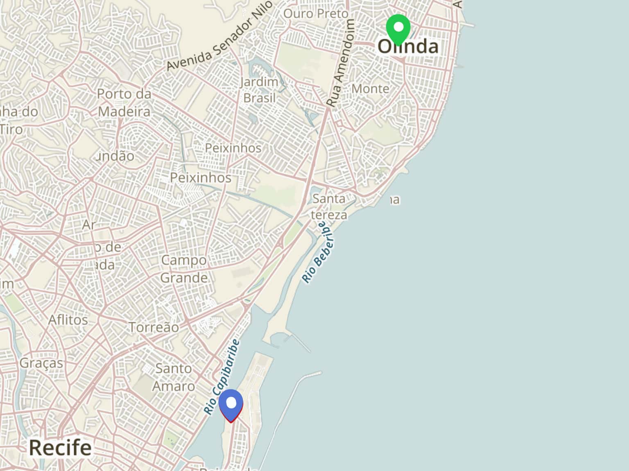
Task: Select the Jardim Brasil label
Action: pos(259,90)
